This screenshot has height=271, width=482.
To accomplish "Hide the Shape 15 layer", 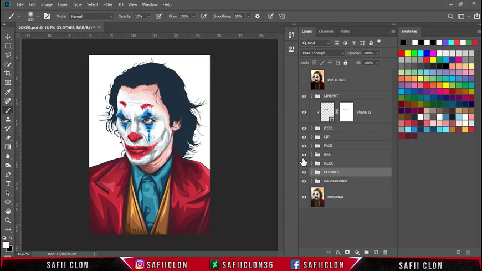I will pyautogui.click(x=304, y=112).
